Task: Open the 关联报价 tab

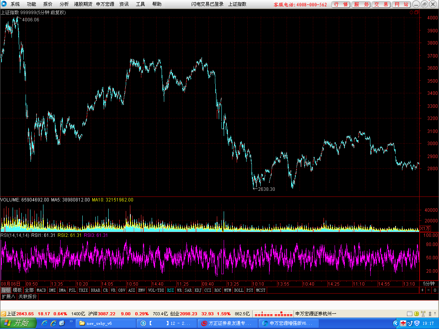Action: 27,296
